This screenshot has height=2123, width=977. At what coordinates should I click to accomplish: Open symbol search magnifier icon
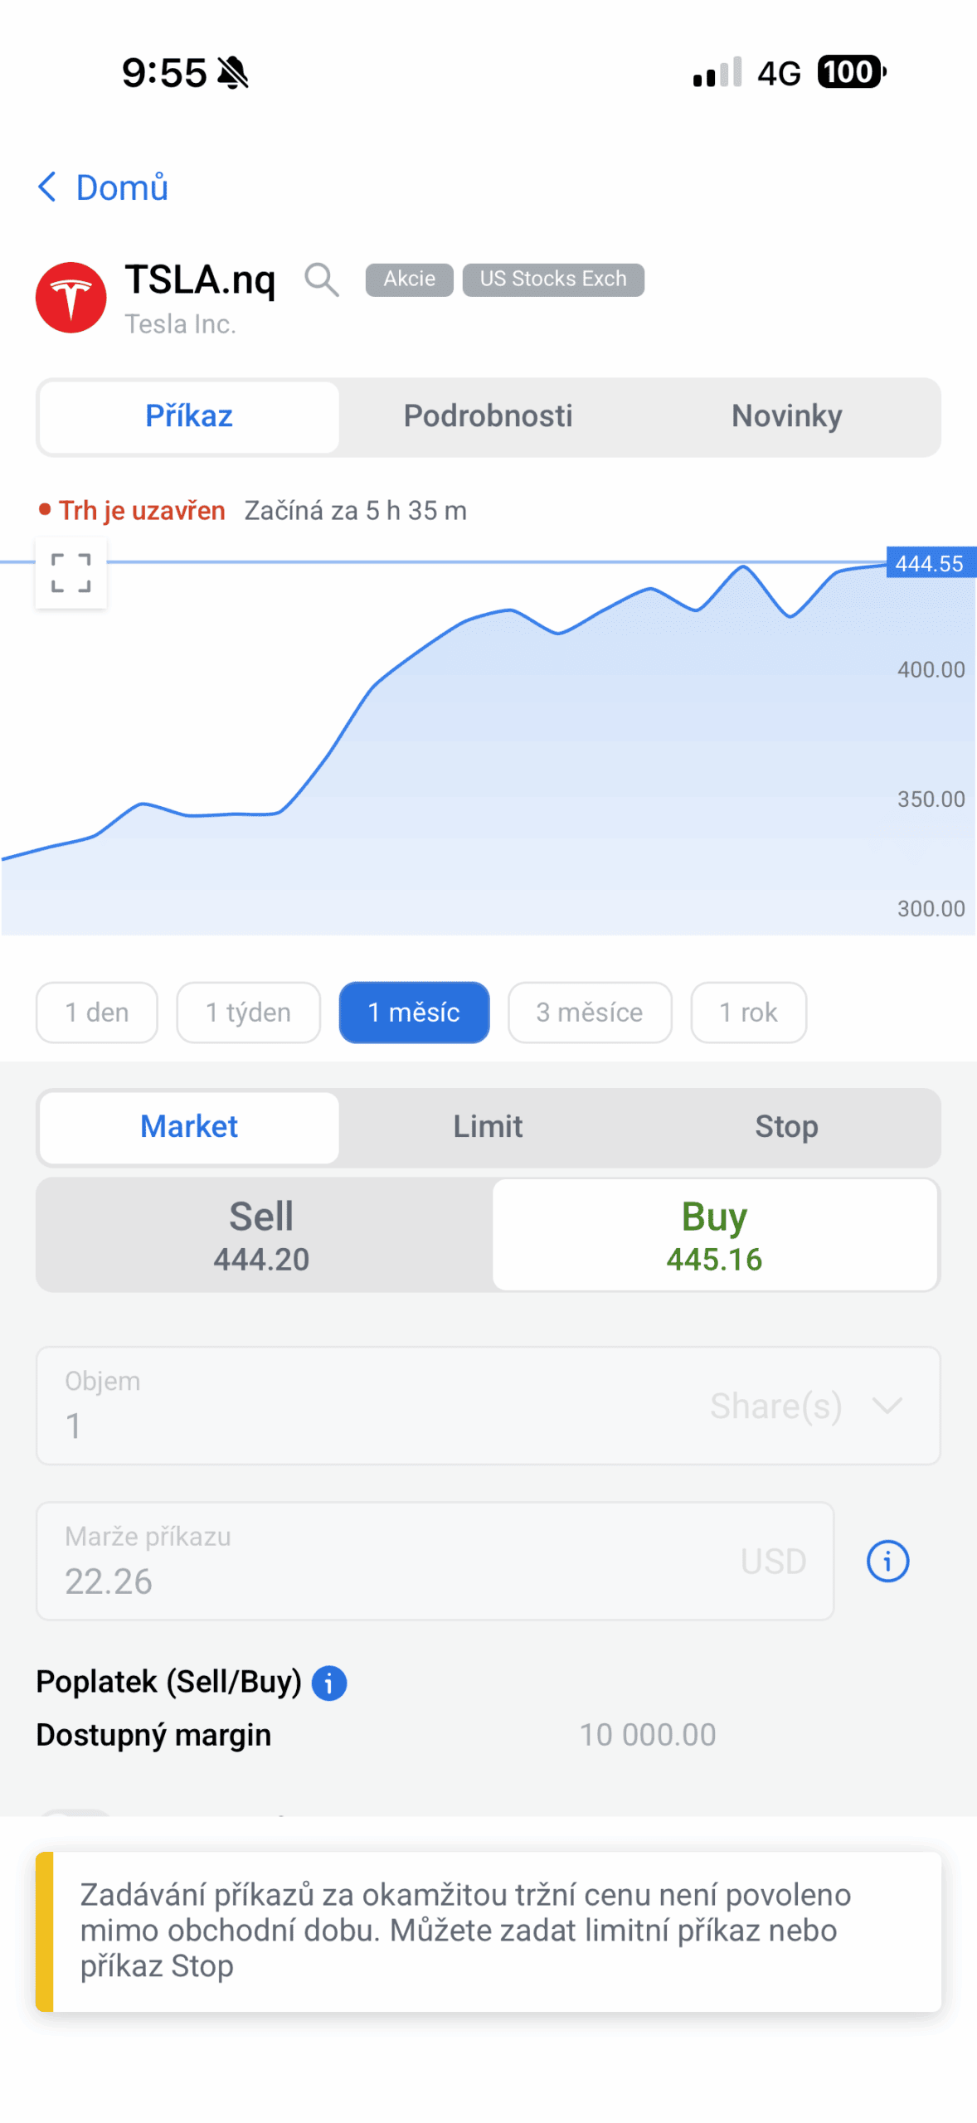tap(321, 279)
